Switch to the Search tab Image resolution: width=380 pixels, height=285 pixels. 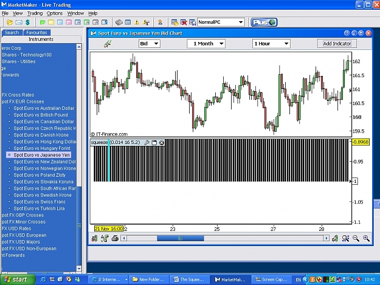[12, 32]
